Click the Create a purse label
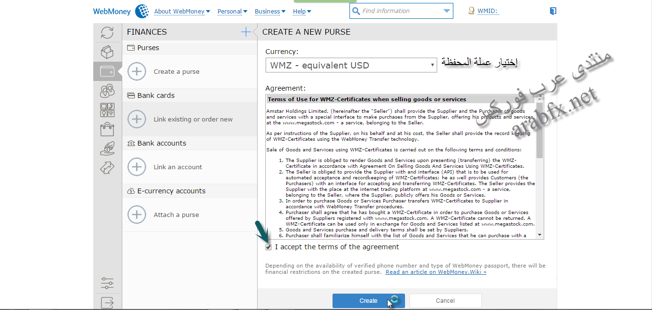The height and width of the screenshot is (310, 652). click(x=176, y=71)
